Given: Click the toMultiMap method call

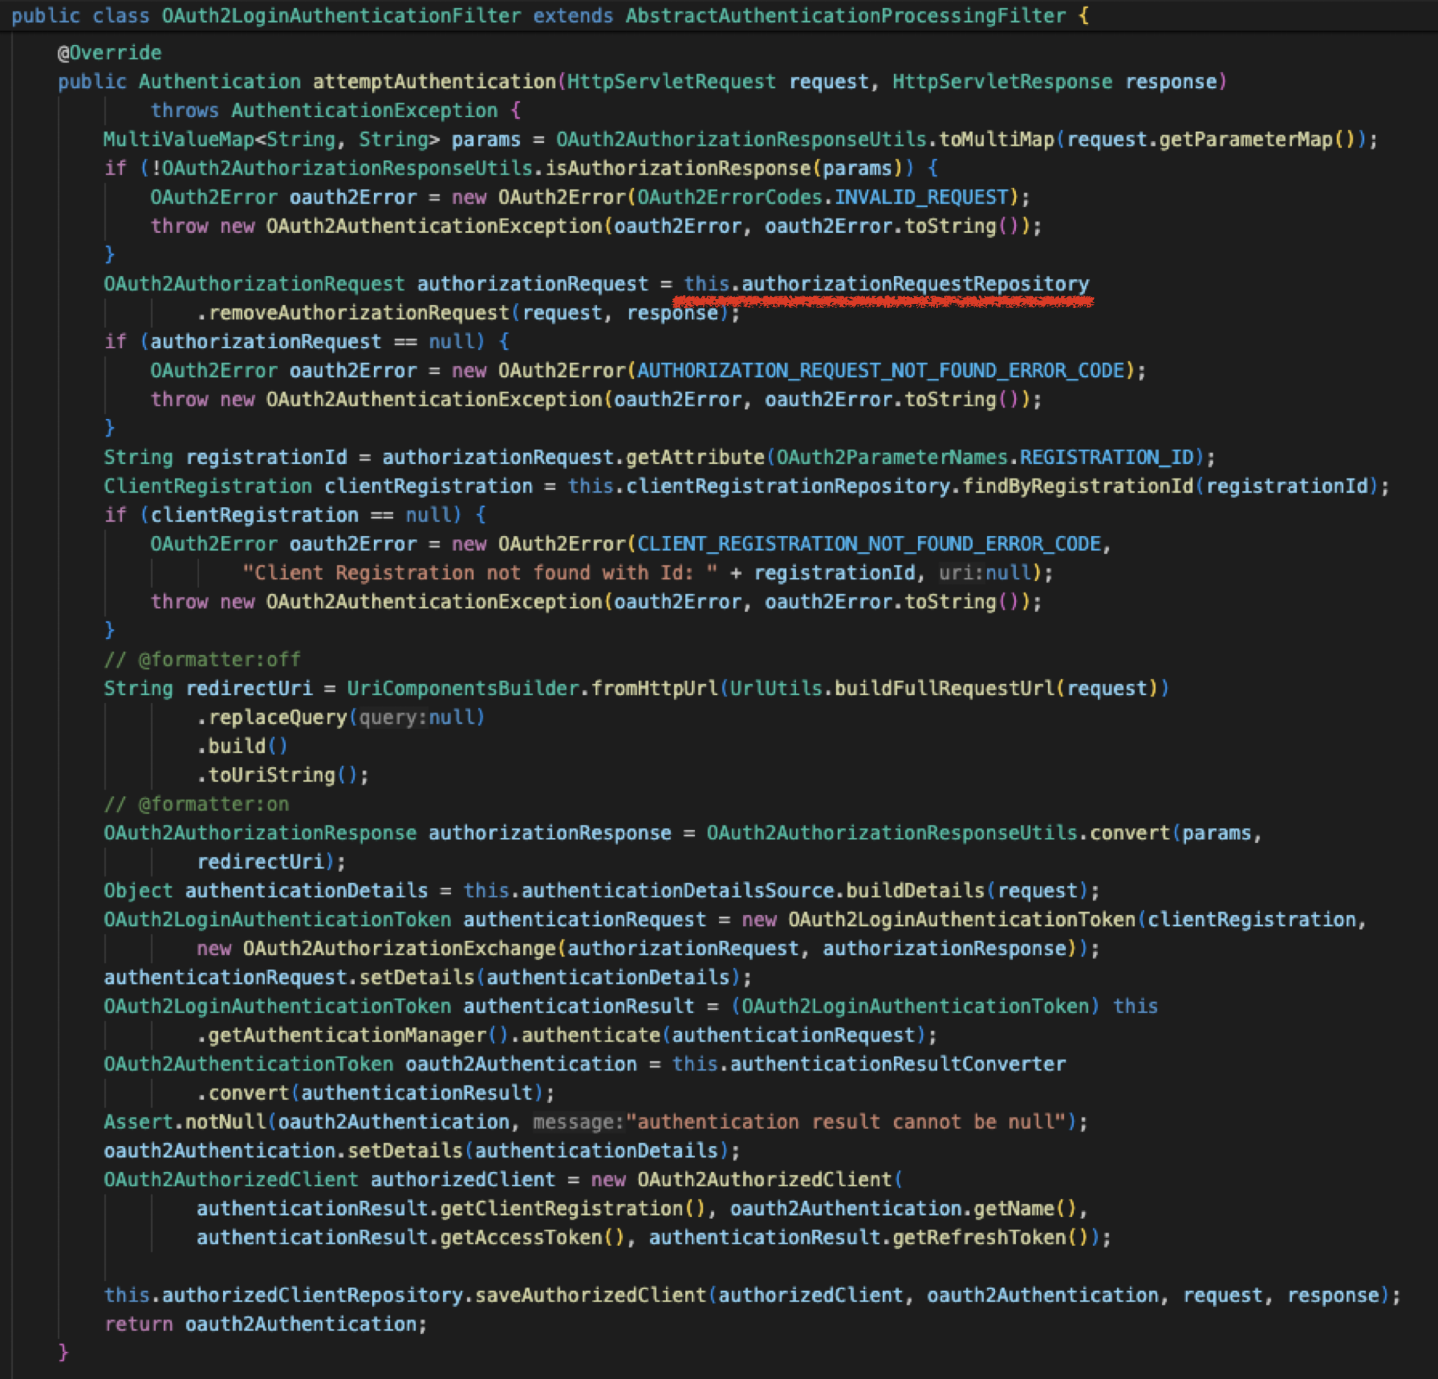Looking at the screenshot, I should (996, 140).
